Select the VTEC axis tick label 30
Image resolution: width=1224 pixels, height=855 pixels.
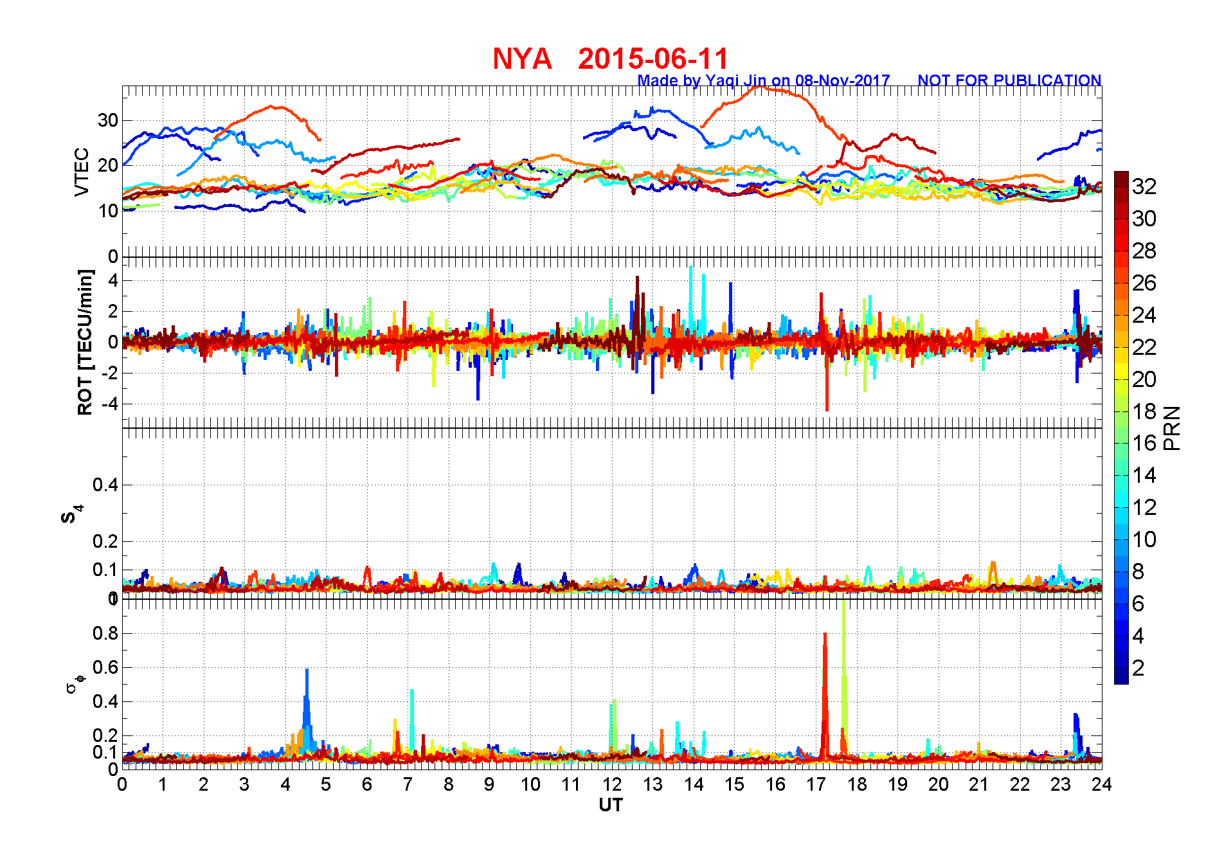point(108,120)
